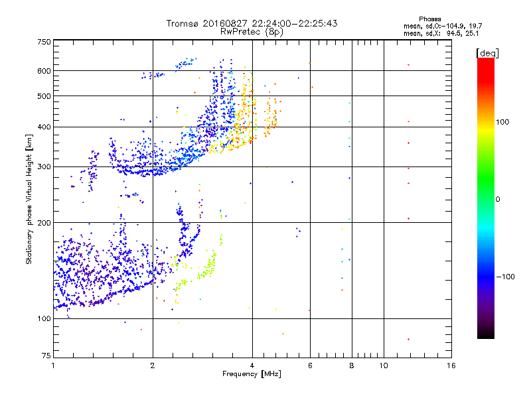Viewport: 531px width, 398px height.
Task: Click the title 'Tromsø 20160827 22:24:00-22:25:43'
Action: click(252, 23)
